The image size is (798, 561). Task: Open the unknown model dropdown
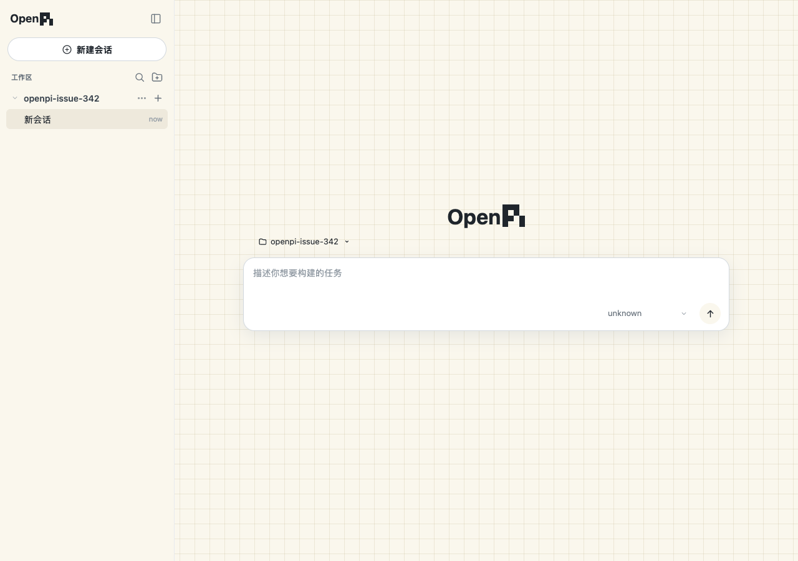point(647,314)
